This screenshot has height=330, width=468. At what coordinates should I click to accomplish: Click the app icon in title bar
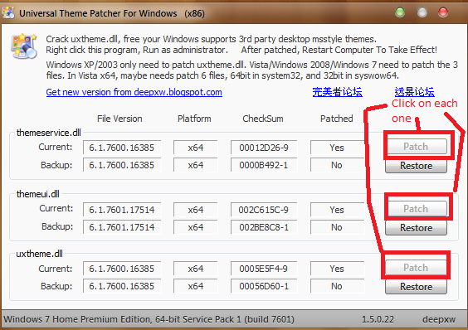tap(7, 12)
